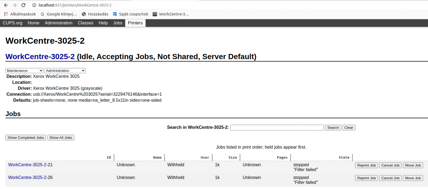Open the Help tab
The image size is (428, 189).
pyautogui.click(x=103, y=23)
